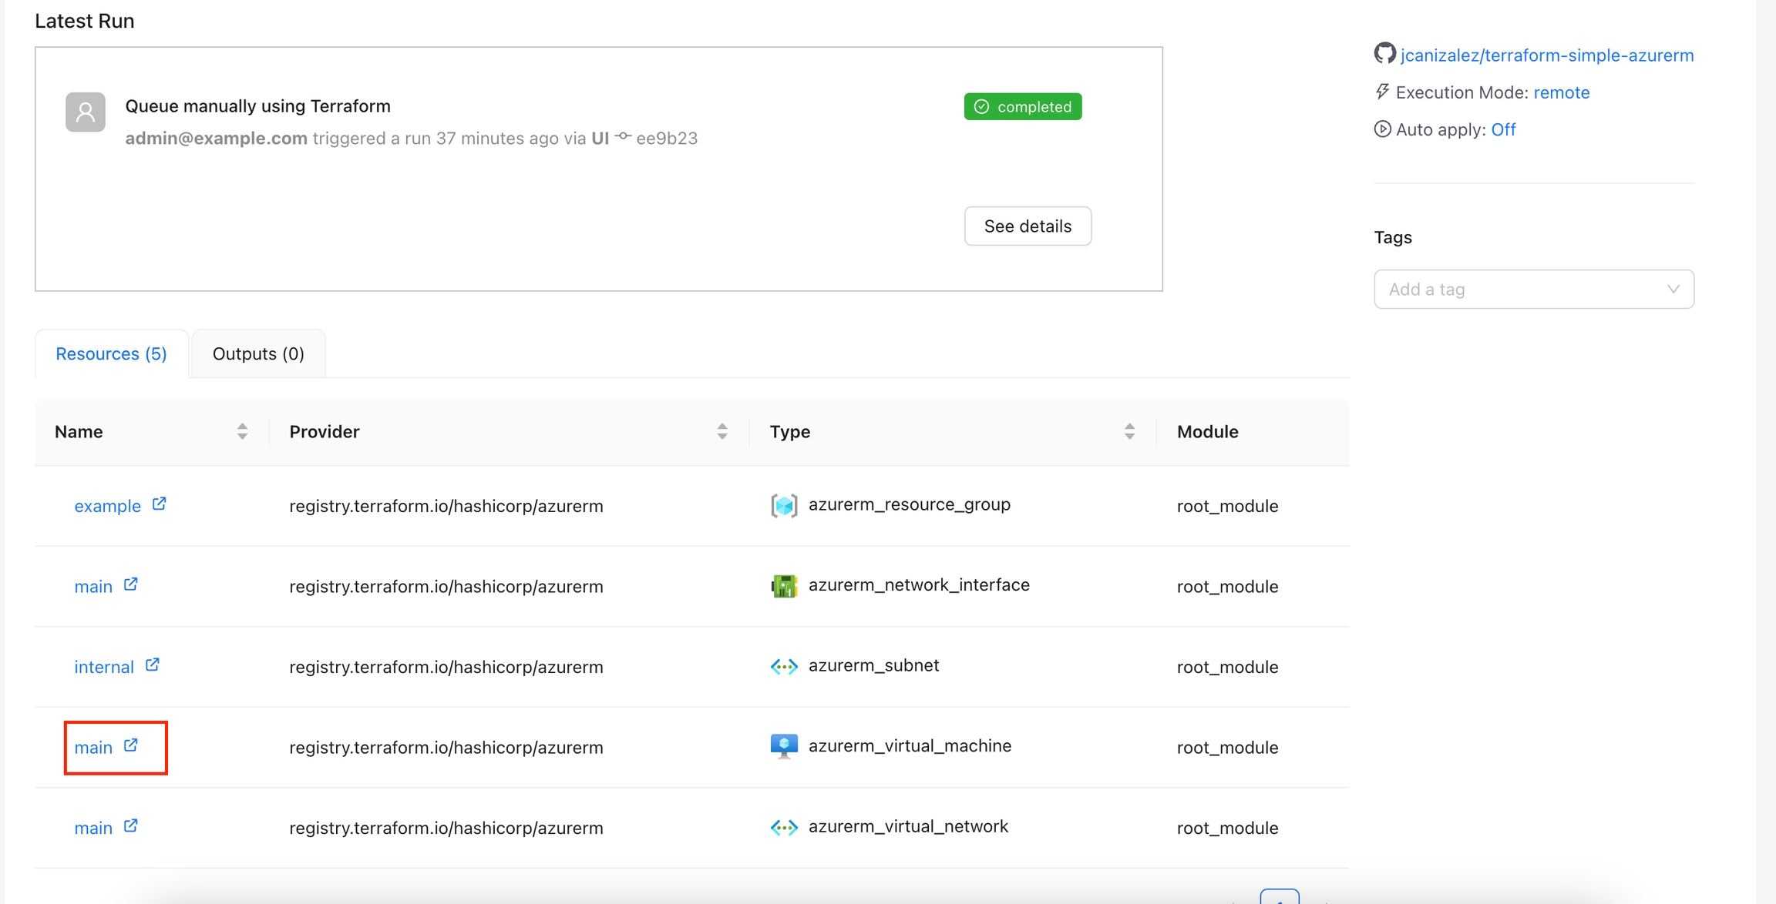Sort the table by Provider column
The image size is (1776, 904).
pos(721,431)
